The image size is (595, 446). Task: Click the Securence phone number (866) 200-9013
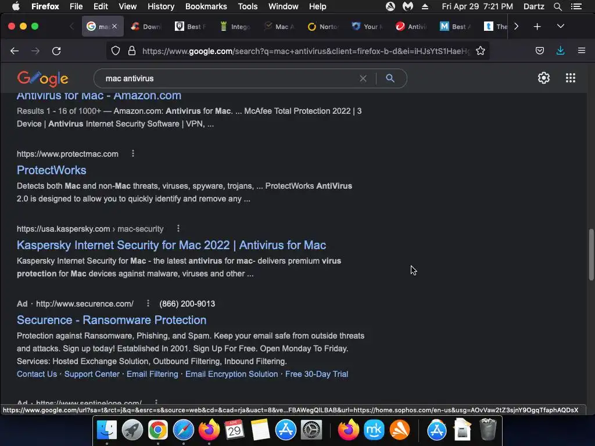pyautogui.click(x=187, y=304)
